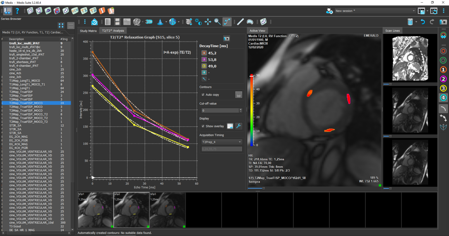Select the ruler measurement tool
449x236 pixels.
240,22
